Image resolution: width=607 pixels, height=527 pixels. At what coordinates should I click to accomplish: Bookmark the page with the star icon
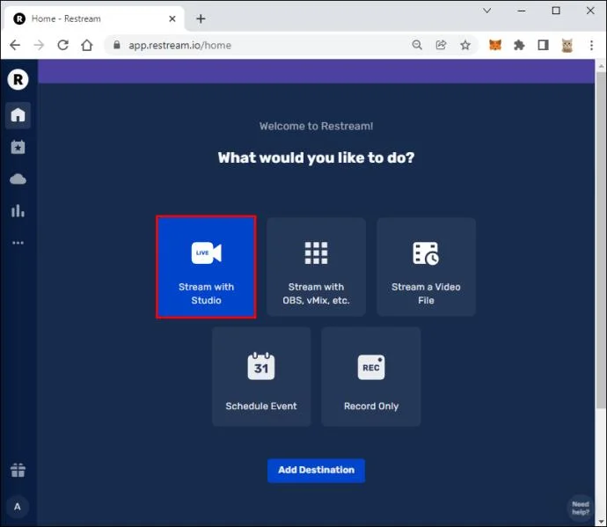pos(465,45)
